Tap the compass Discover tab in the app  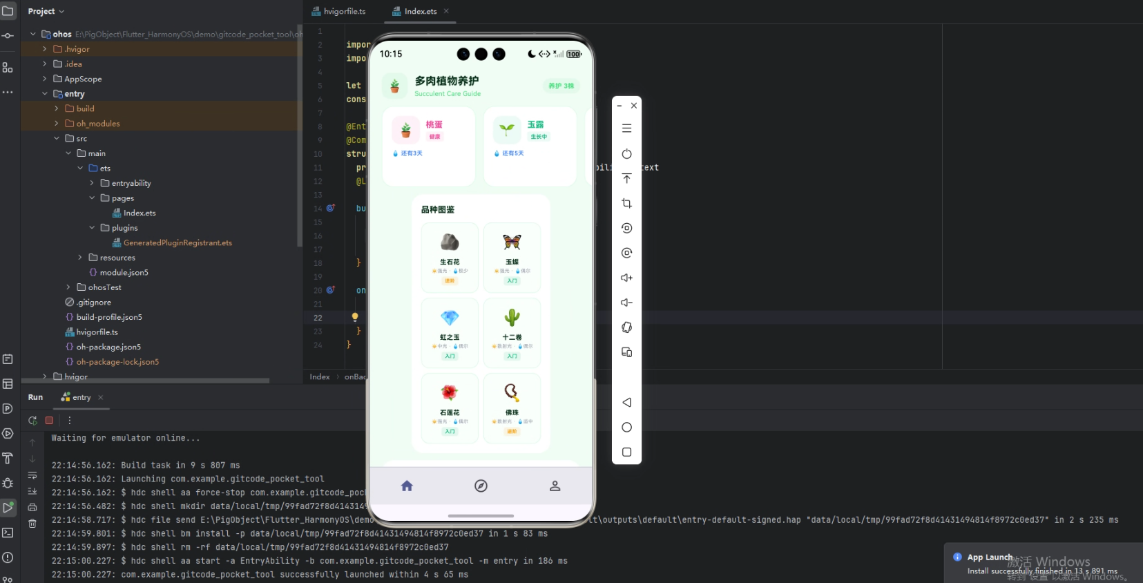click(481, 486)
